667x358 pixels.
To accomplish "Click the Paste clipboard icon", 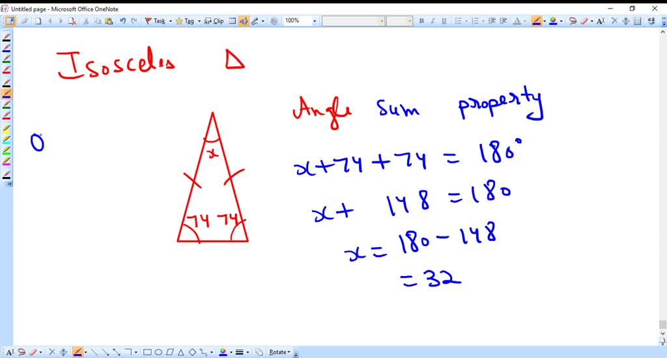I will click(x=109, y=21).
